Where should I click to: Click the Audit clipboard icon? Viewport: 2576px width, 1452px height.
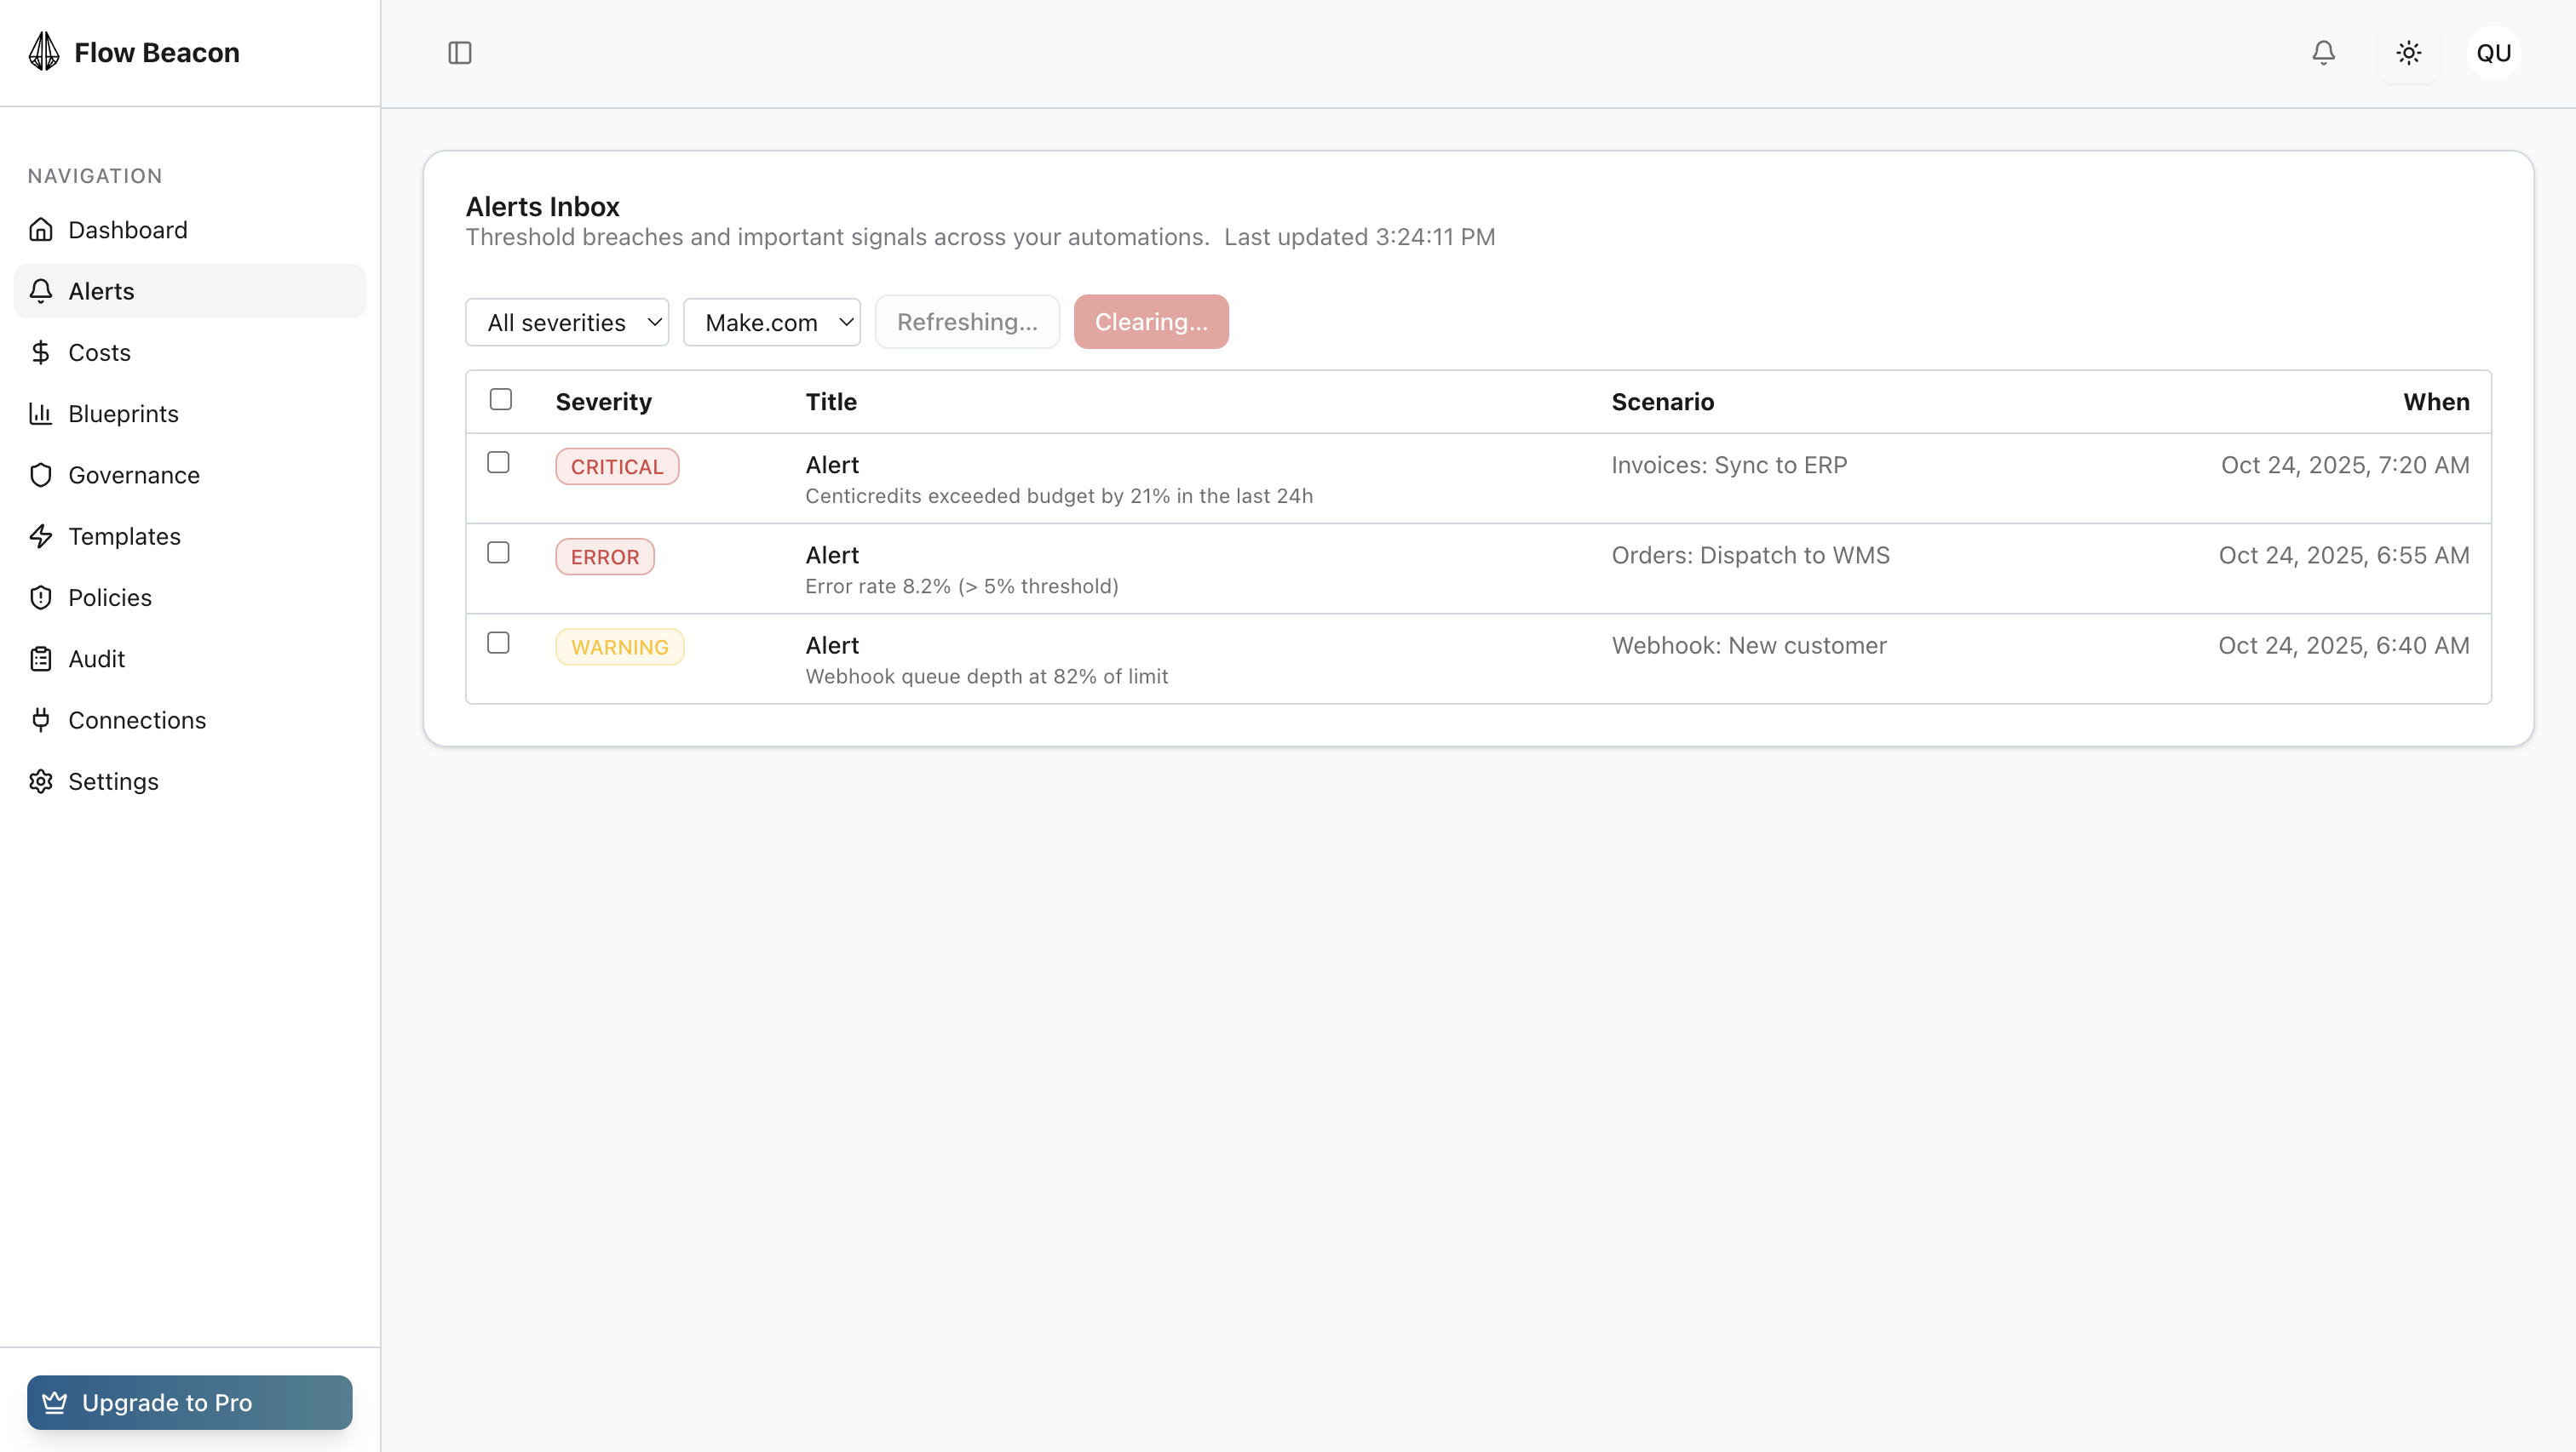(x=41, y=658)
